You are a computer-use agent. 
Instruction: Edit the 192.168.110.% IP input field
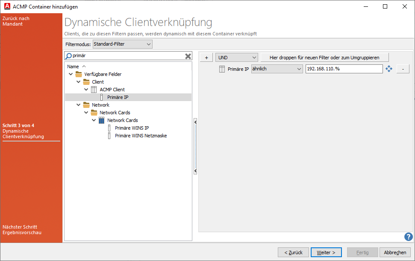344,68
